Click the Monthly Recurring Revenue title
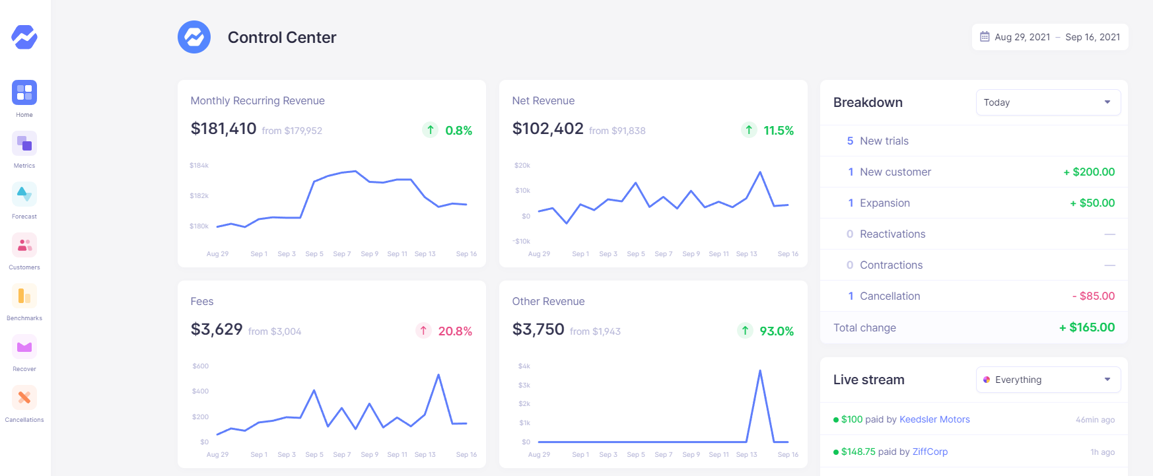The height and width of the screenshot is (476, 1153). click(x=258, y=100)
